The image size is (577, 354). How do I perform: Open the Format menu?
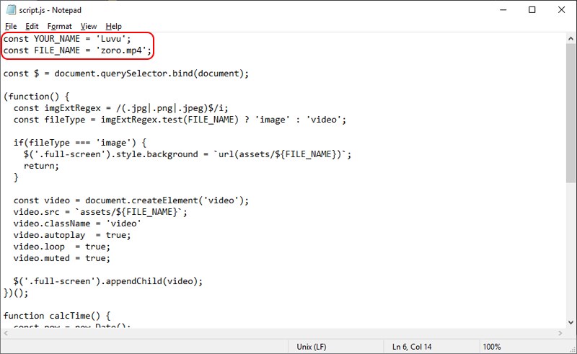(59, 26)
